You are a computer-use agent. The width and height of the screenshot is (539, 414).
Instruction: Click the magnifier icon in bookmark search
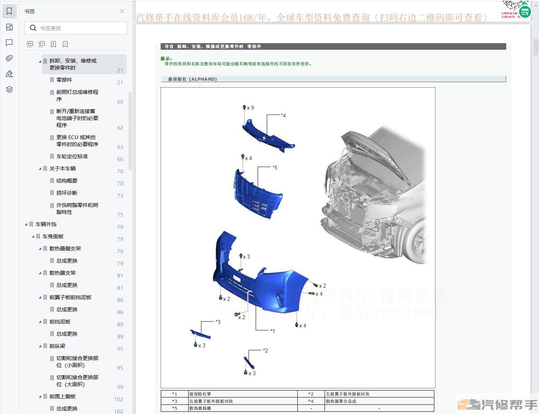coord(33,28)
